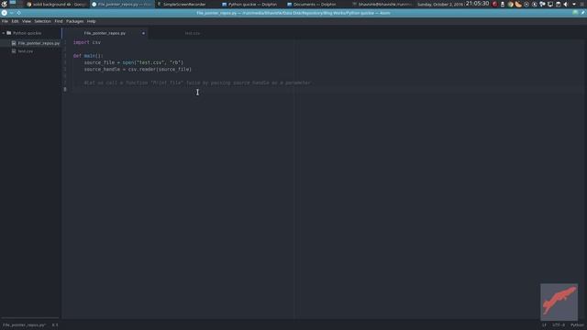This screenshot has width=587, height=330.
Task: Click the file icon beside File_pointer_repos.py in the tree
Action: point(14,43)
